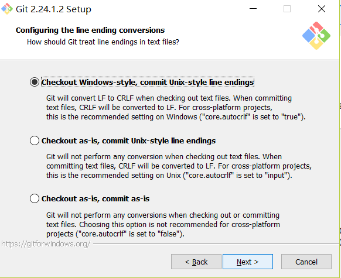Image resolution: width=341 pixels, height=278 pixels.
Task: Click the heading 'Configuring the line ending conversions'
Action: tap(90, 30)
